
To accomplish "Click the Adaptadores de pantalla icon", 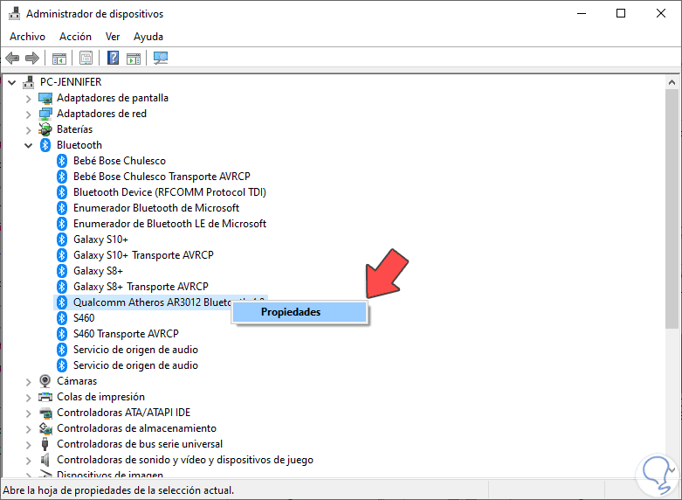I will pos(45,98).
